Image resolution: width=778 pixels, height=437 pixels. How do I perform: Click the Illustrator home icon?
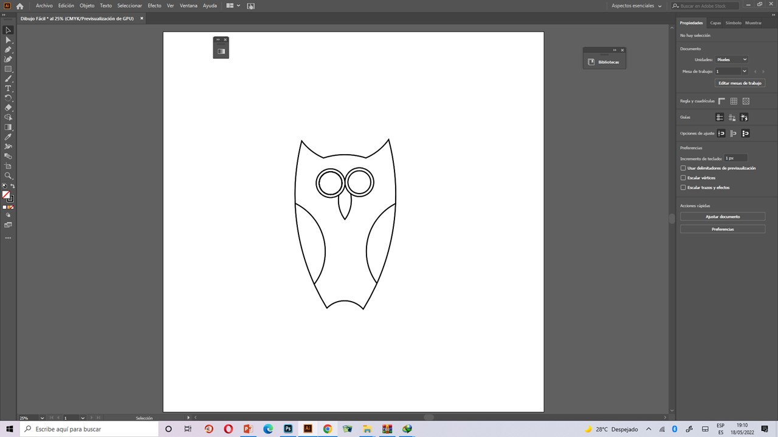pos(19,6)
